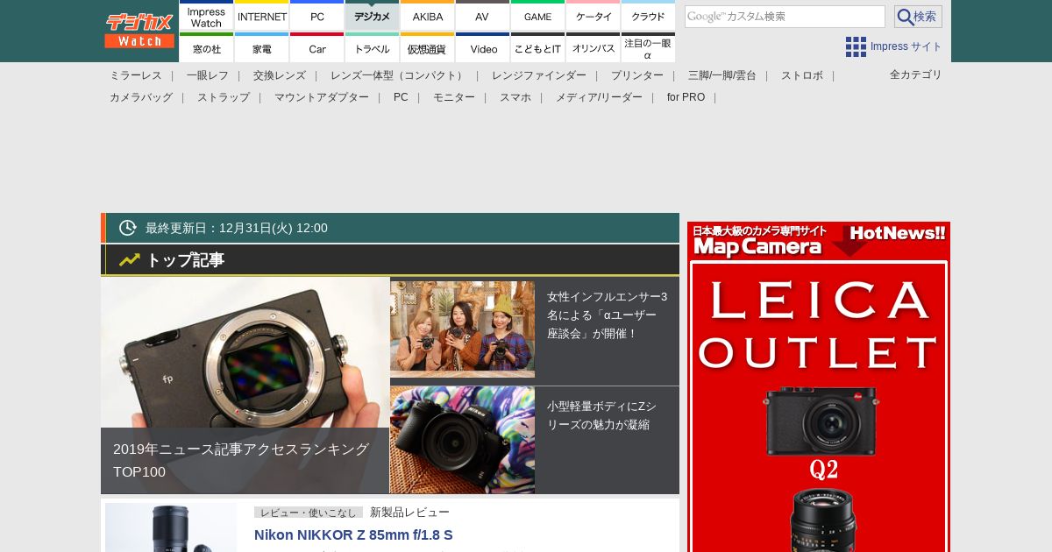Click the 新製品レビュー label
1052x552 pixels.
[409, 513]
